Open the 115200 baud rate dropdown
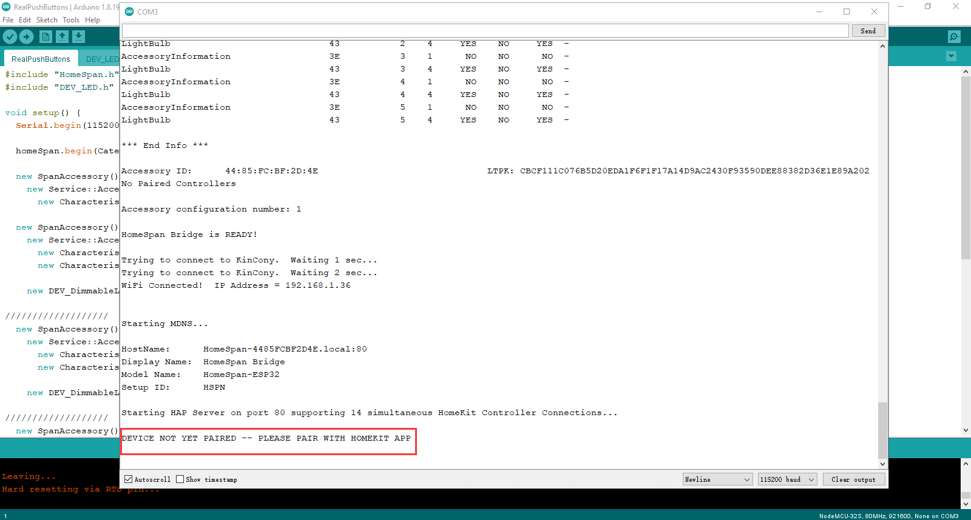Viewport: 971px width, 520px height. (x=787, y=479)
